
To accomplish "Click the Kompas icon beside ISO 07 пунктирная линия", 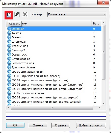I will [9, 93].
